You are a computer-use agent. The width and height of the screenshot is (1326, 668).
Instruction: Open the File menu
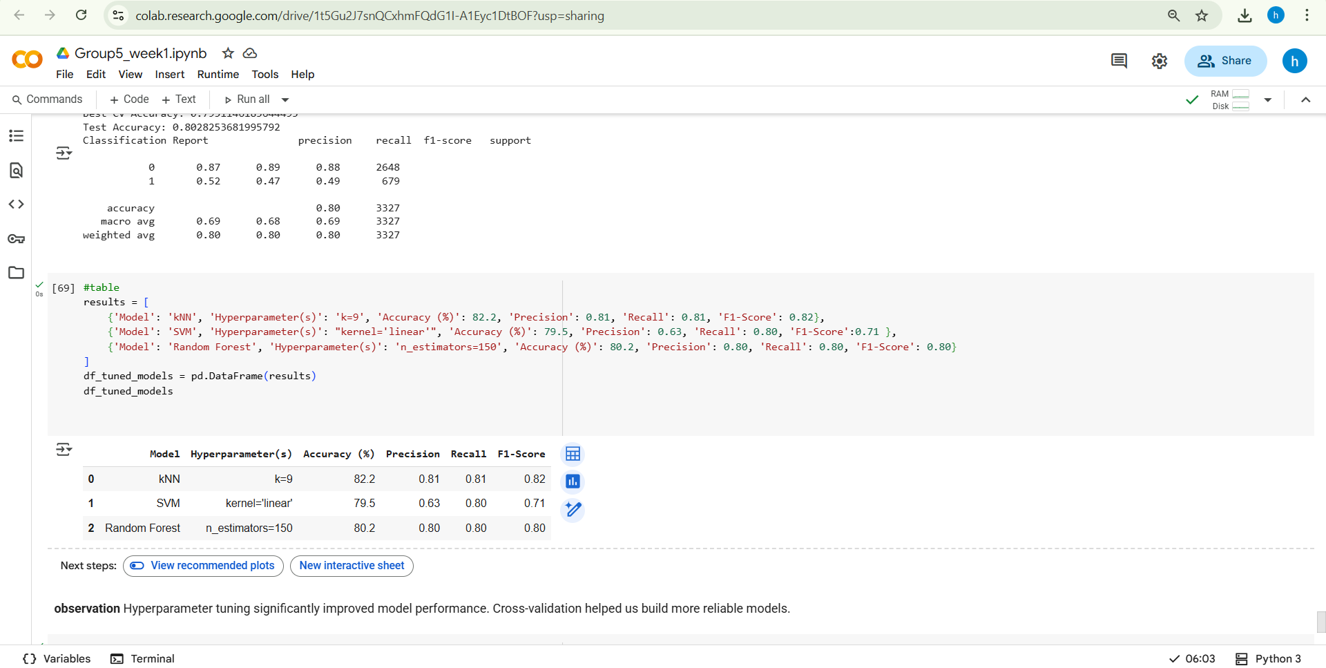click(x=65, y=75)
